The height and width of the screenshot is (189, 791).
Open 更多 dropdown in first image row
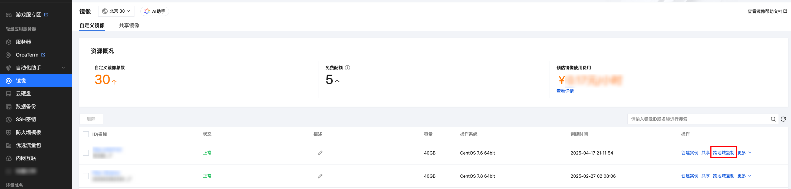[744, 153]
